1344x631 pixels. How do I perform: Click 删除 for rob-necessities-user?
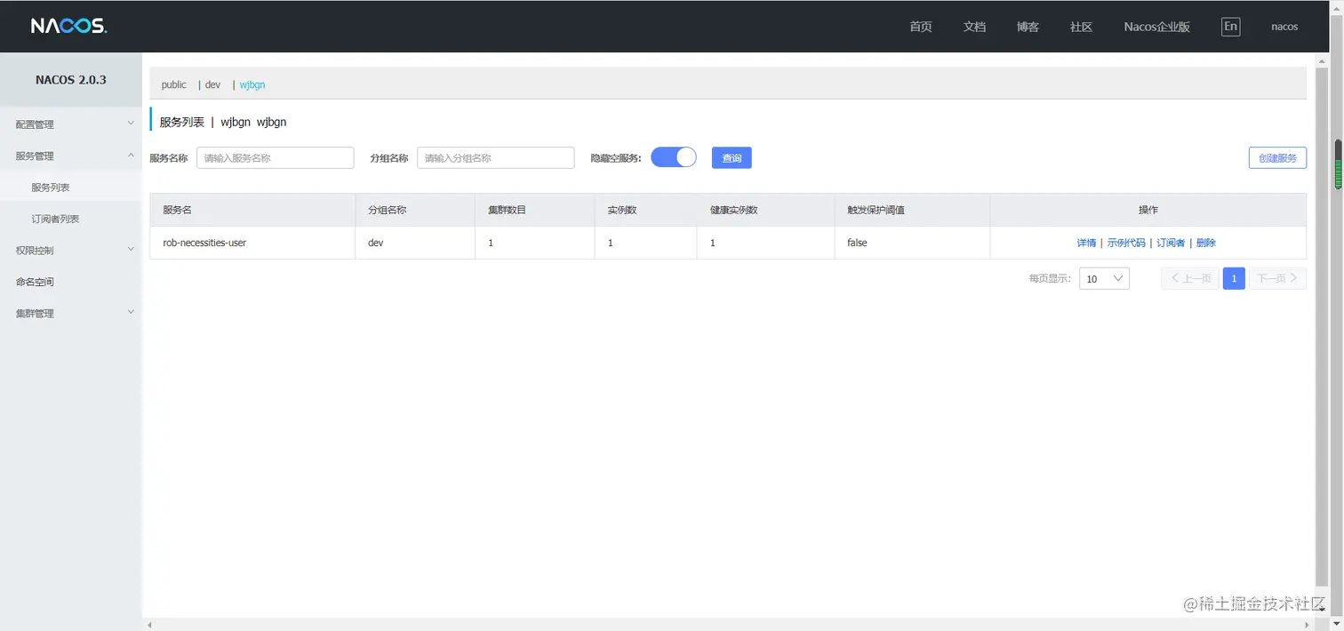pyautogui.click(x=1205, y=243)
